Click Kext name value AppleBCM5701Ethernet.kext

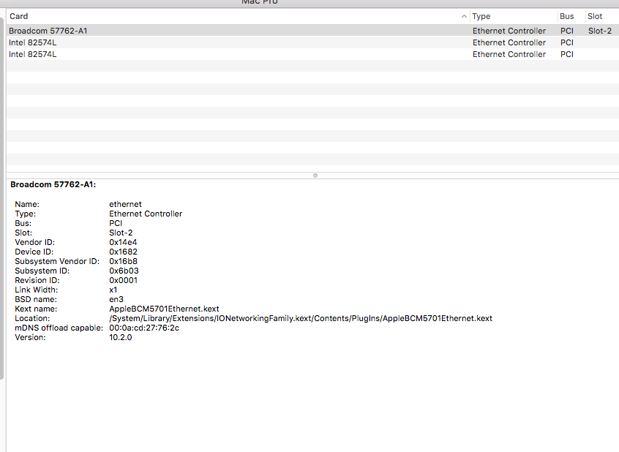[x=164, y=309]
